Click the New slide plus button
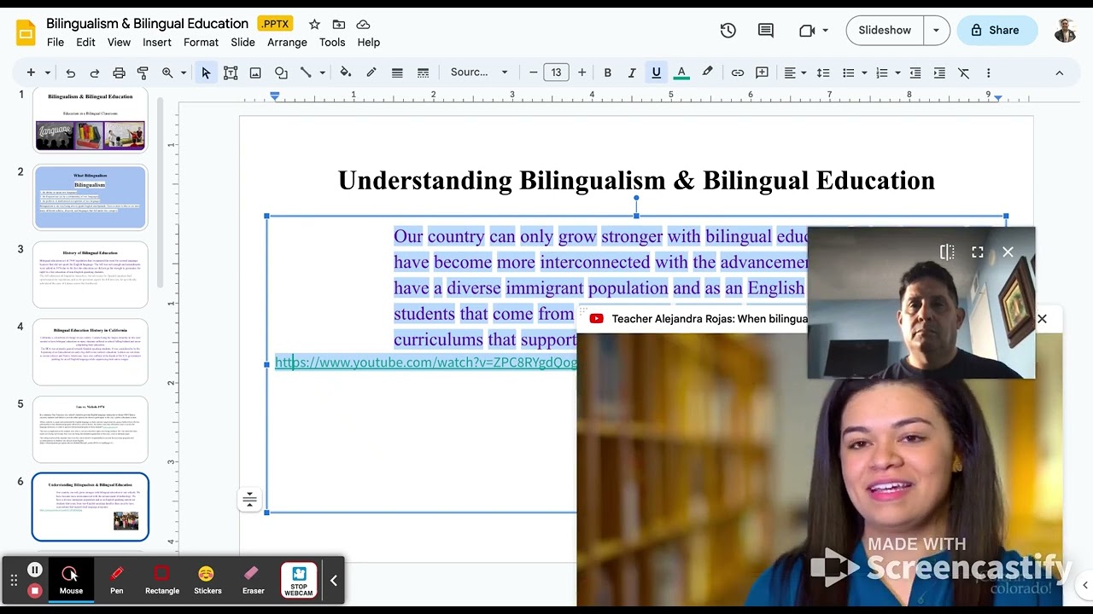The height and width of the screenshot is (614, 1093). (x=31, y=73)
